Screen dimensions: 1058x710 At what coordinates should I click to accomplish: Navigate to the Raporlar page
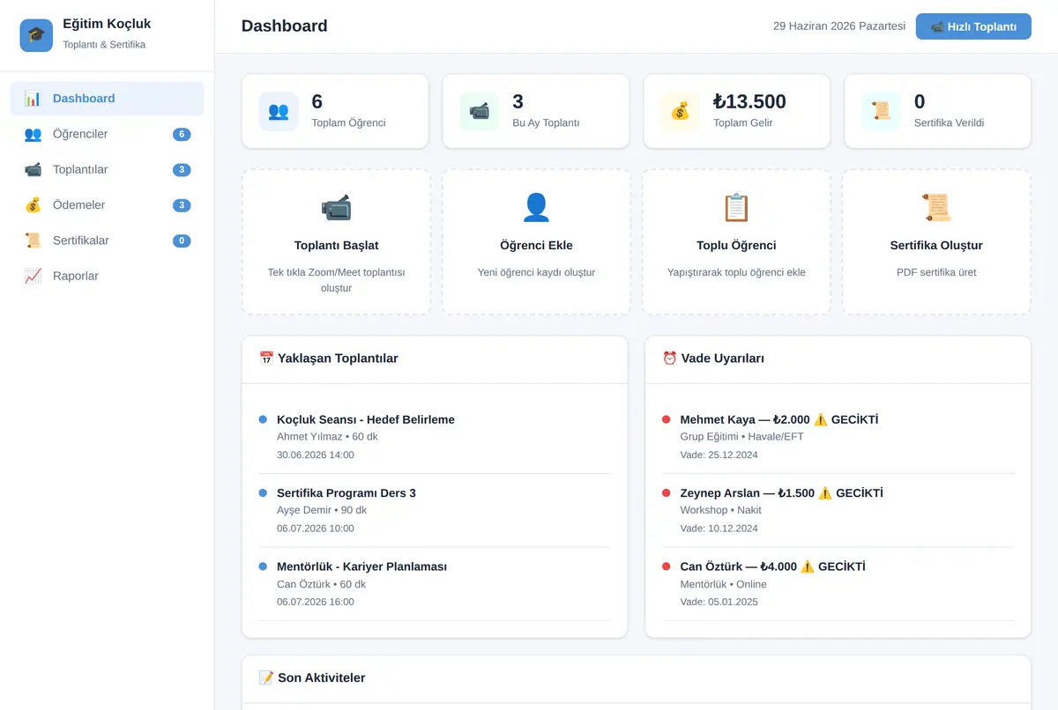107,276
